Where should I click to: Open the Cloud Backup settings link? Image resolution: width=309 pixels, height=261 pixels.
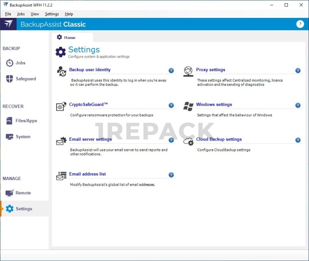click(219, 139)
